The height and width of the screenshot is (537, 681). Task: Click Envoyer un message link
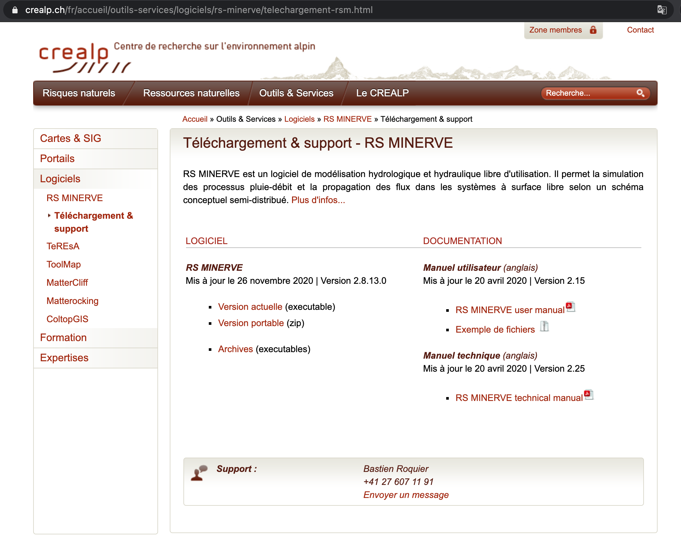[406, 495]
